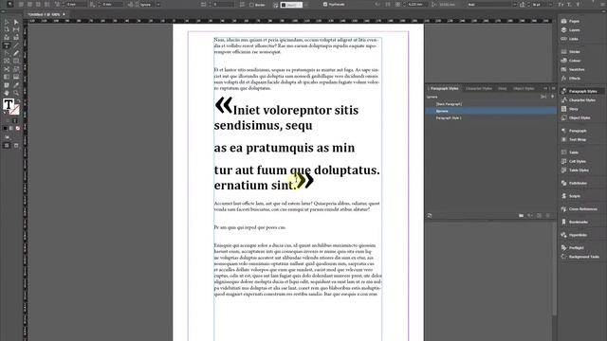Switch to Normal screen mode
The height and width of the screenshot is (341, 607).
7,146
